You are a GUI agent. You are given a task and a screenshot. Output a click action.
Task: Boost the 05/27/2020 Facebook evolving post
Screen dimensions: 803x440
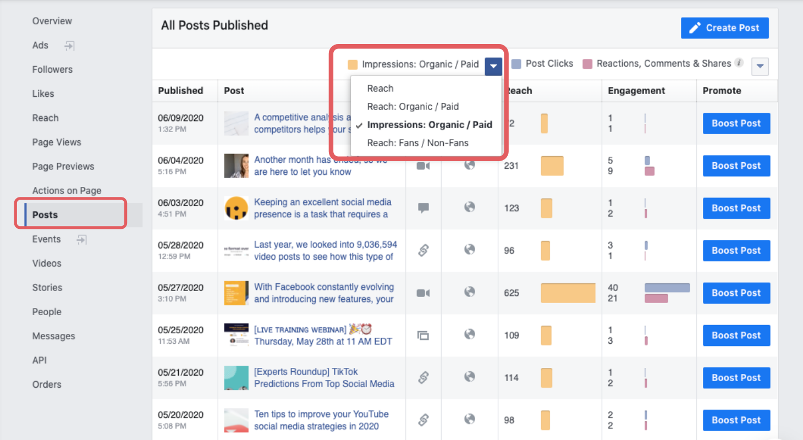tap(736, 293)
